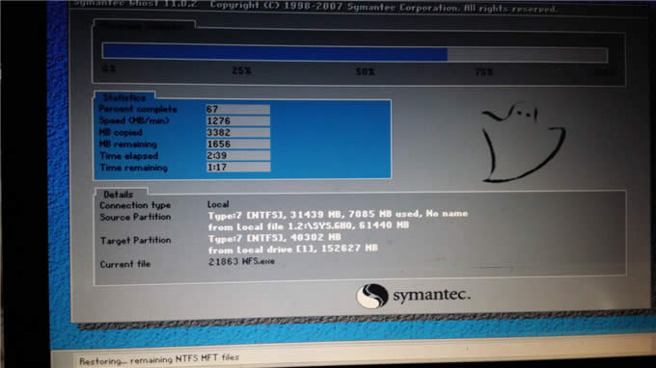Click the 50% marker under progress bar
The height and width of the screenshot is (368, 656).
(366, 71)
